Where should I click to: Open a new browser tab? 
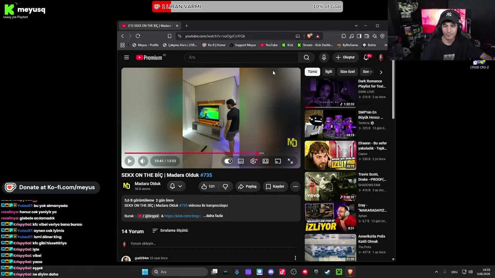point(186,26)
